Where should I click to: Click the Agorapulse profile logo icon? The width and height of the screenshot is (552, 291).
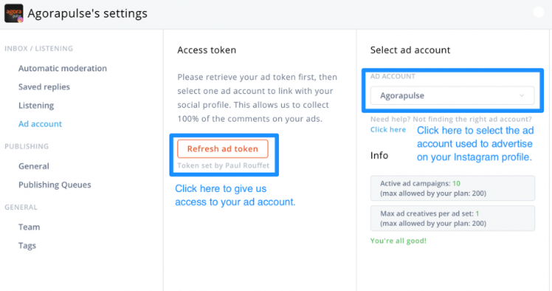pos(14,13)
